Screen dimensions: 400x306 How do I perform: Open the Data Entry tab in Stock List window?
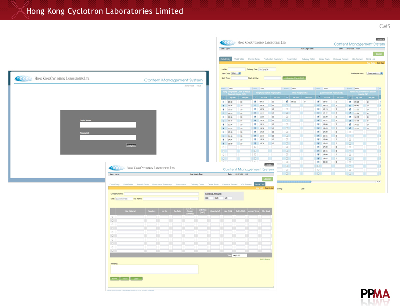click(114, 184)
